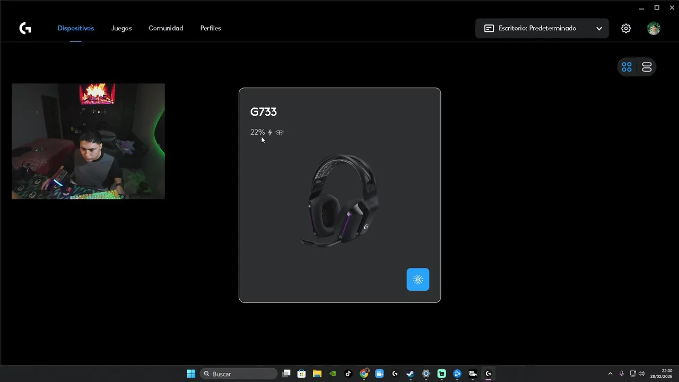Switch to list view of devices
This screenshot has width=679, height=382.
[x=647, y=67]
